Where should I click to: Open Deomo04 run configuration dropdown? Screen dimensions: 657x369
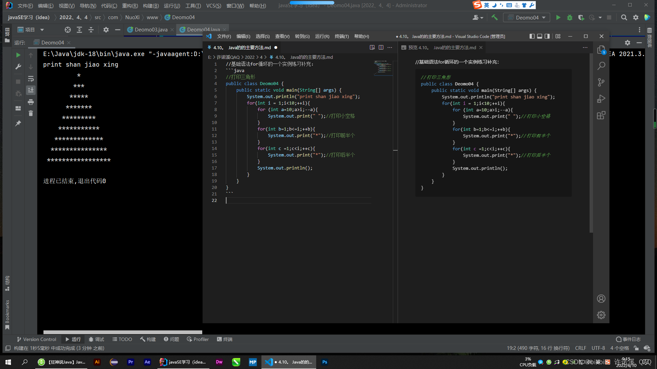tap(527, 17)
